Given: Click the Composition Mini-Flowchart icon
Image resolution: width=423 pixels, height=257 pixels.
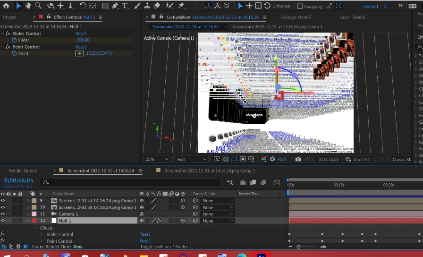Looking at the screenshot, I should point(230,183).
